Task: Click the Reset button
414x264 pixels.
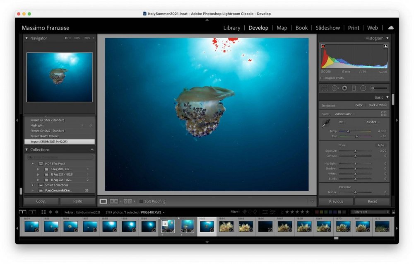Action: [x=372, y=201]
